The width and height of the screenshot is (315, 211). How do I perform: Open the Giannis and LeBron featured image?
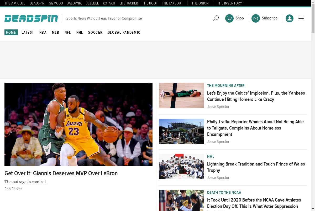point(78,124)
